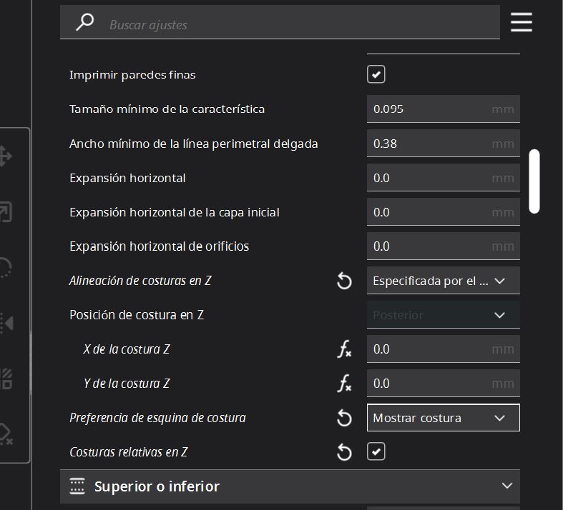Reset 'Preferencia de esquina de costura' value
563x510 pixels.
[x=344, y=418]
